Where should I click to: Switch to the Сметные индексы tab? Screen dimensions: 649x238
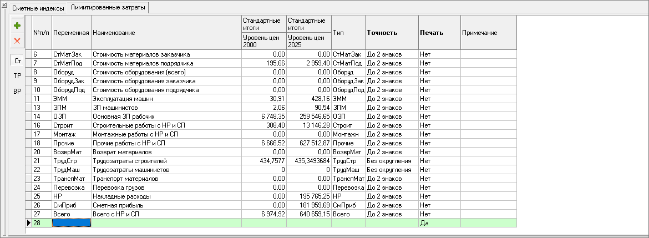tap(34, 8)
